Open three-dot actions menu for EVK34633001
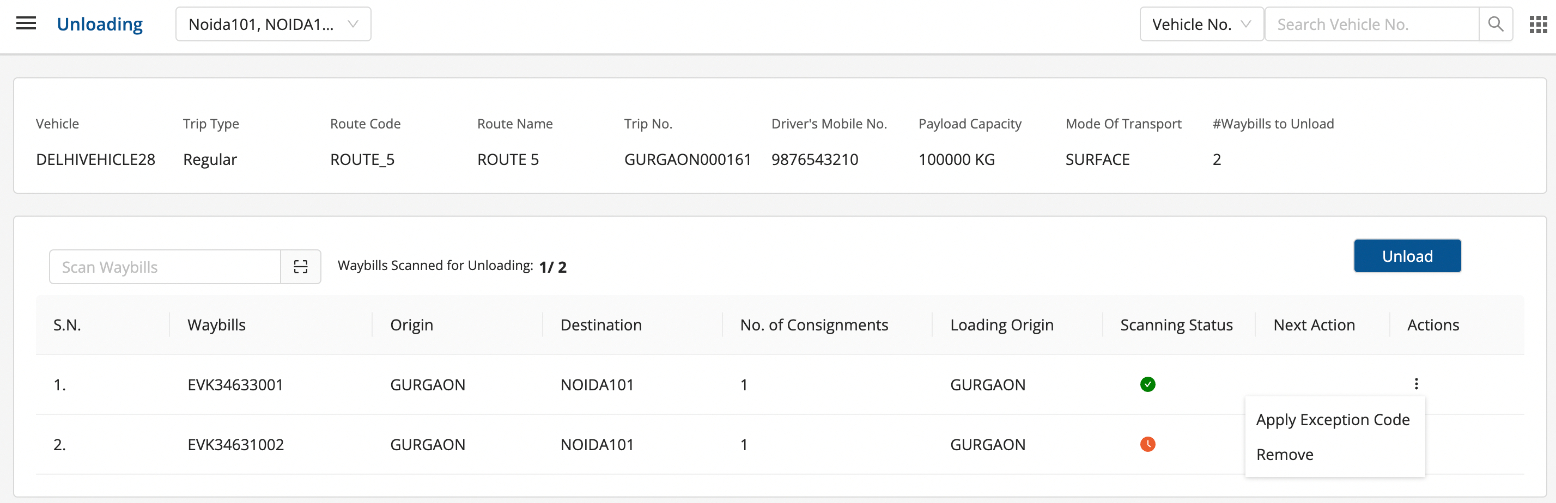1556x503 pixels. pyautogui.click(x=1416, y=384)
